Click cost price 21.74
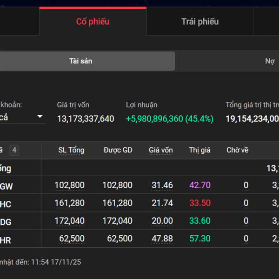279x279 pixels. (x=162, y=203)
